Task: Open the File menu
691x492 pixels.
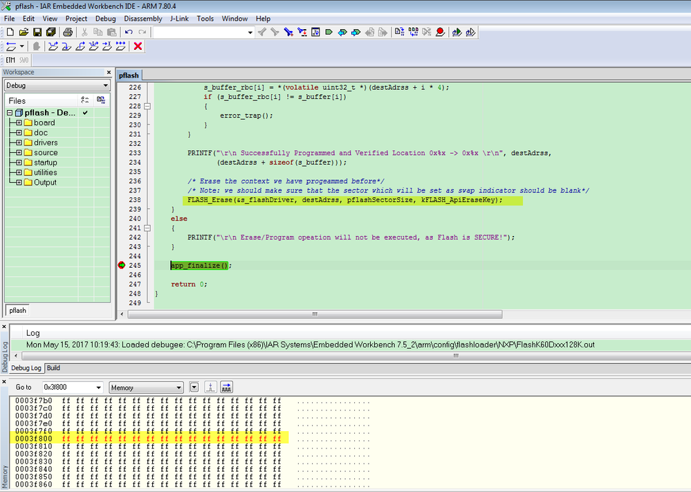Action: (x=9, y=19)
